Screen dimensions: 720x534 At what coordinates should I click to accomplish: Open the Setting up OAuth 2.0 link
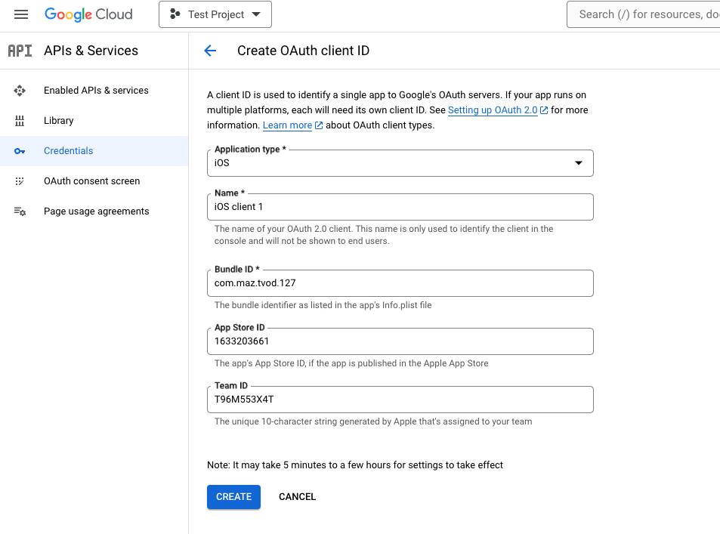[493, 110]
